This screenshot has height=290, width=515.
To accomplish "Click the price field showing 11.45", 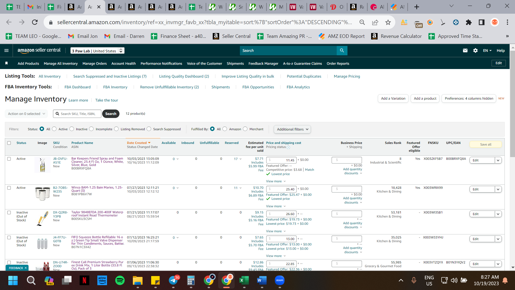I will [x=281, y=160].
